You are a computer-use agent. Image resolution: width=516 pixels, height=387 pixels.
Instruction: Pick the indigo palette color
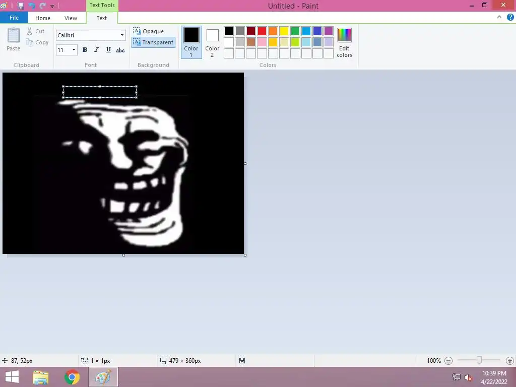(317, 31)
